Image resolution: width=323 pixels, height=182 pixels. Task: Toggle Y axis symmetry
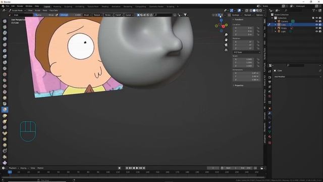(219, 15)
